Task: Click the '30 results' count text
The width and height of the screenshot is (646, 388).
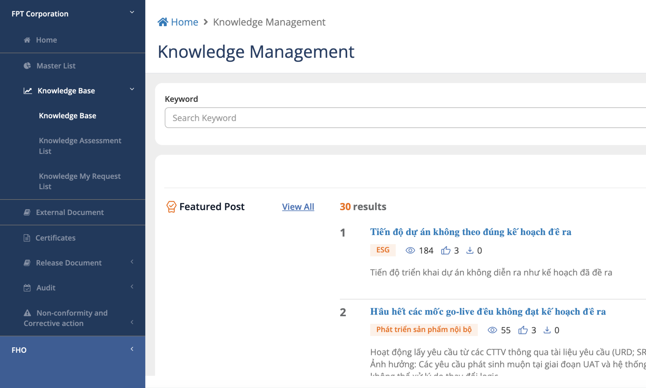Action: coord(363,207)
